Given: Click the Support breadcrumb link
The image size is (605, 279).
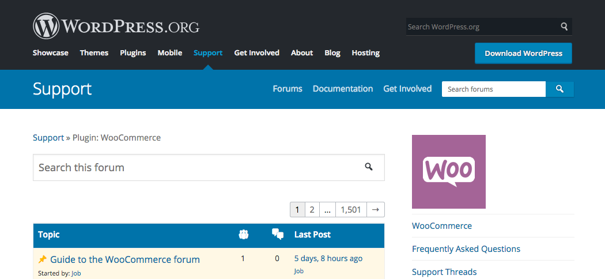Looking at the screenshot, I should 48,138.
